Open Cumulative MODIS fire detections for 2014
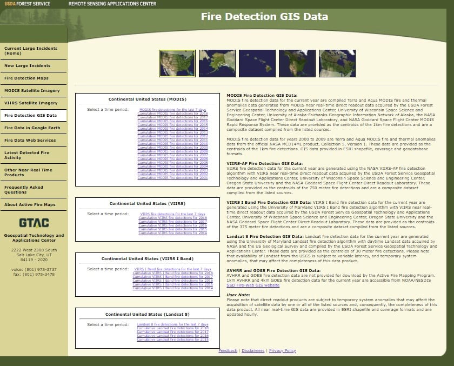This screenshot has width=454, height=366. 172,129
